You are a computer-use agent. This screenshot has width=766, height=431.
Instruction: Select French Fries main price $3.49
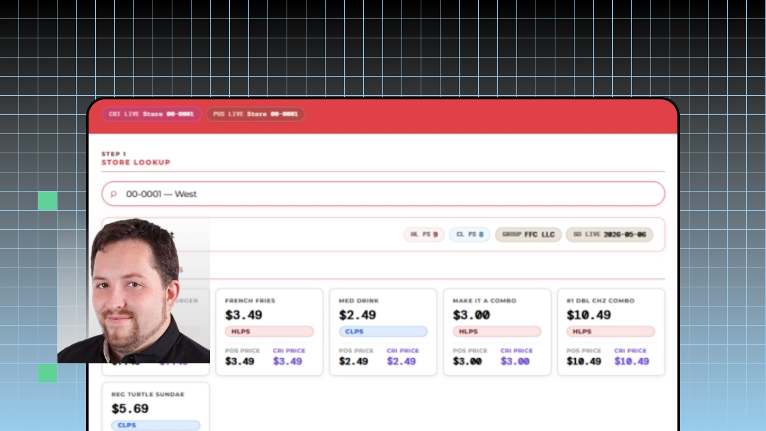[x=244, y=315]
